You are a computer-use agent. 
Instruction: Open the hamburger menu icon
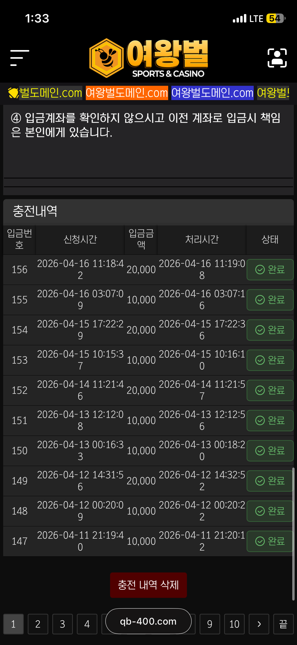[x=20, y=58]
